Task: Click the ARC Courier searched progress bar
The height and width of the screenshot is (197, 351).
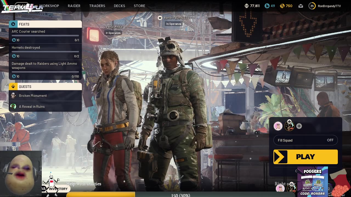Action: pyautogui.click(x=45, y=36)
